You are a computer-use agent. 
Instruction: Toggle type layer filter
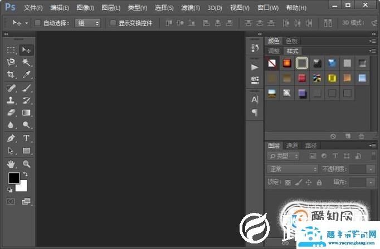click(335, 156)
